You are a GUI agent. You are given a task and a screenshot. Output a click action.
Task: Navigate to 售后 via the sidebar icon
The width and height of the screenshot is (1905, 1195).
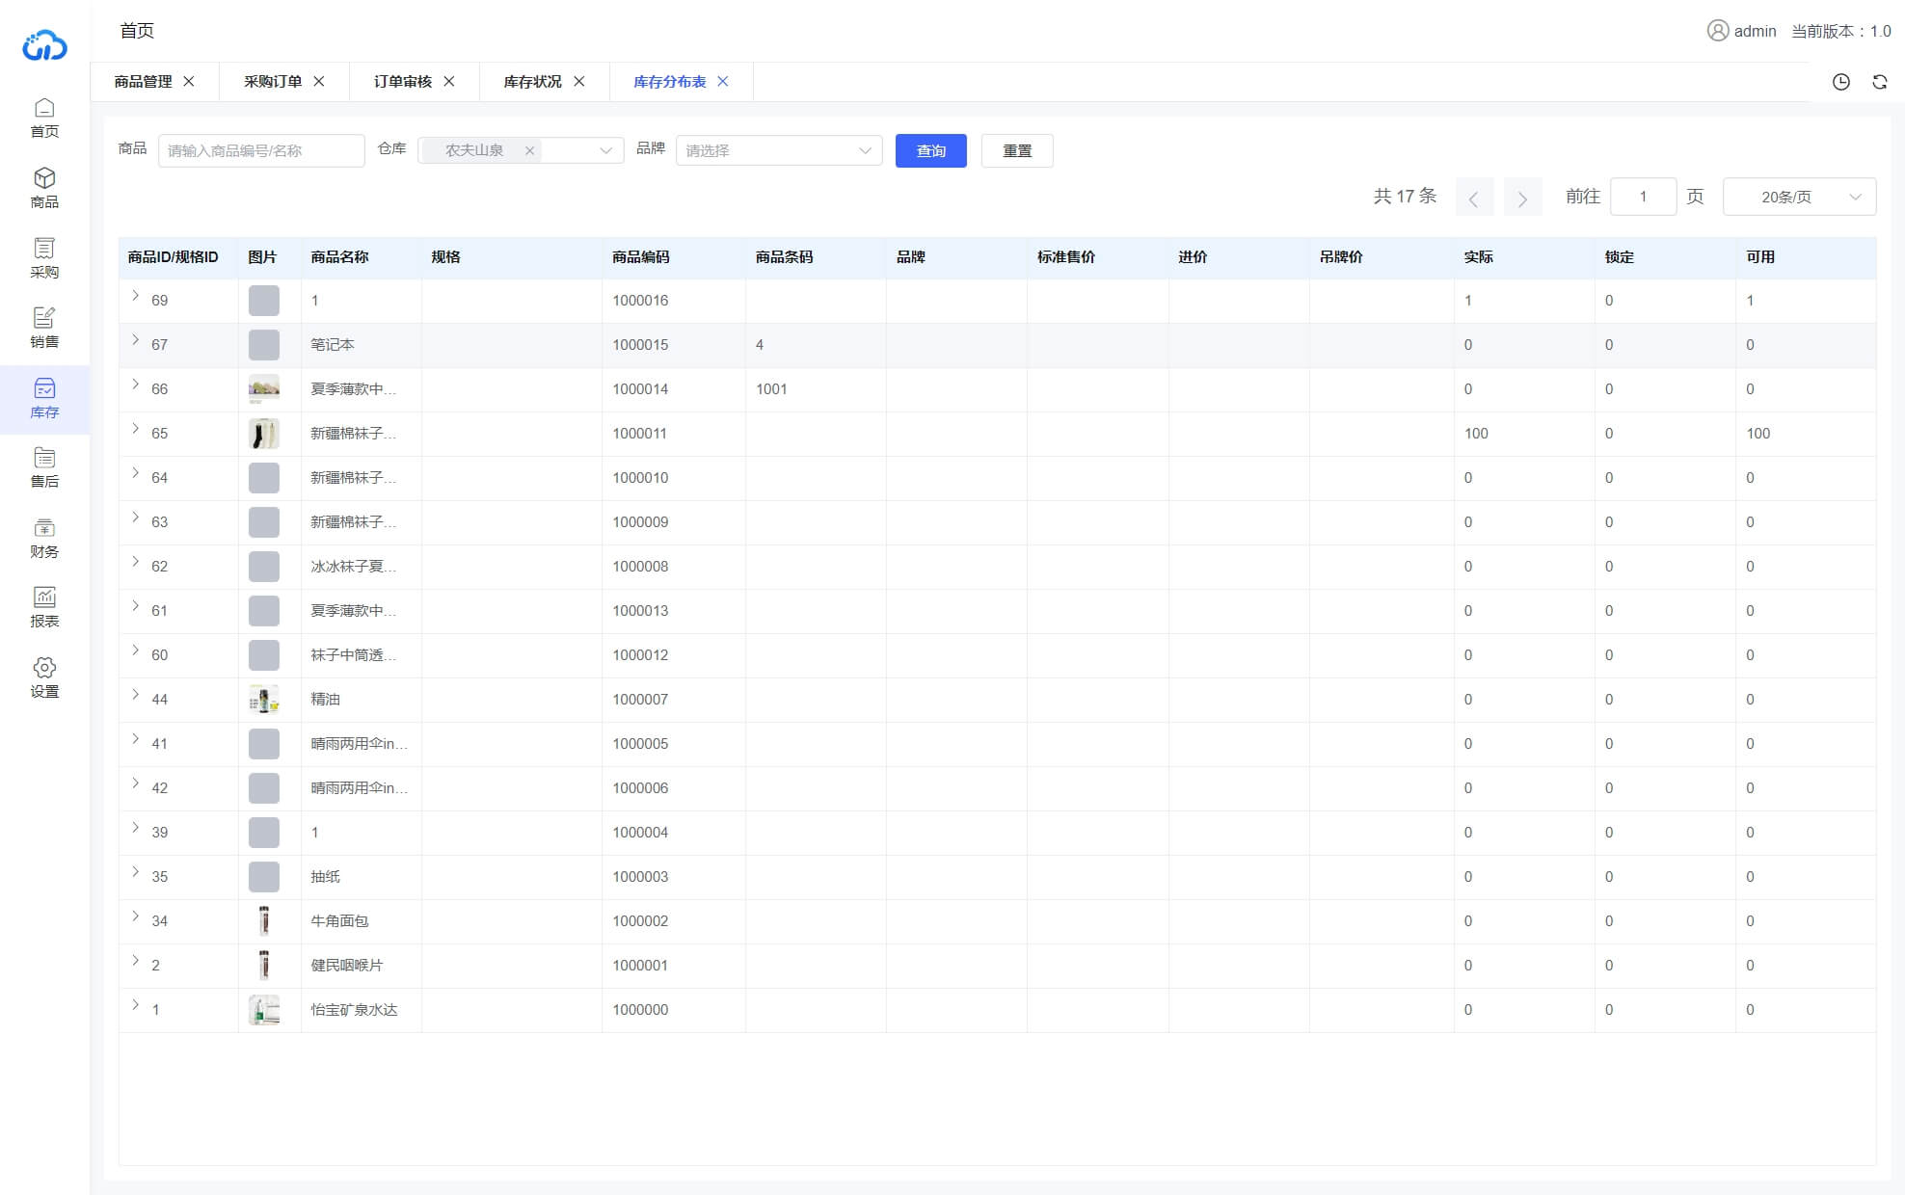[44, 467]
